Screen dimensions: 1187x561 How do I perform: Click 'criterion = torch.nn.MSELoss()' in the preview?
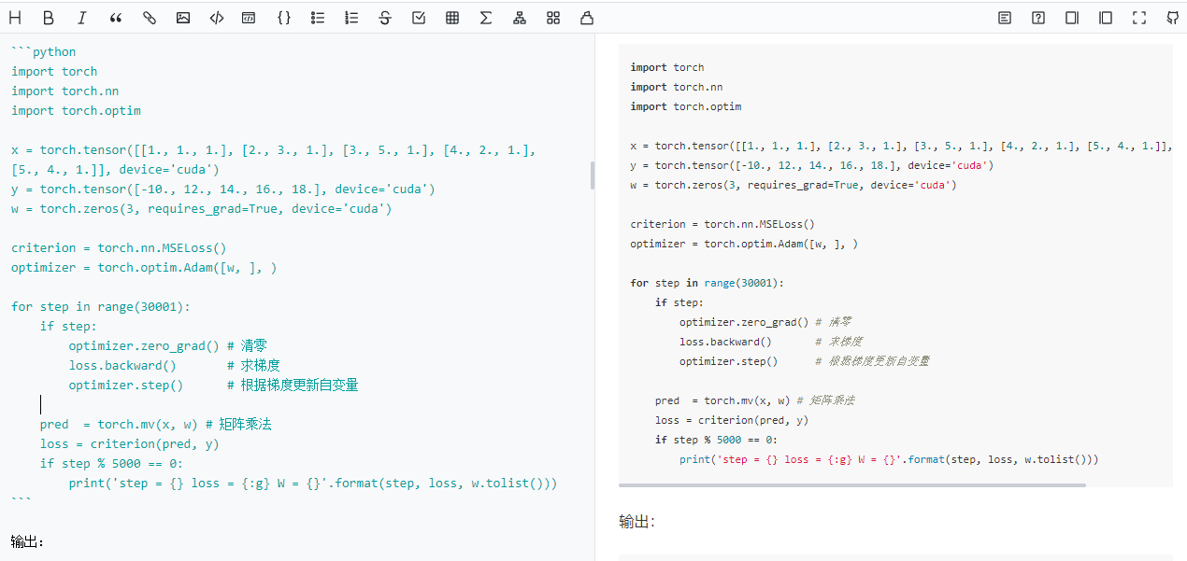pos(722,224)
